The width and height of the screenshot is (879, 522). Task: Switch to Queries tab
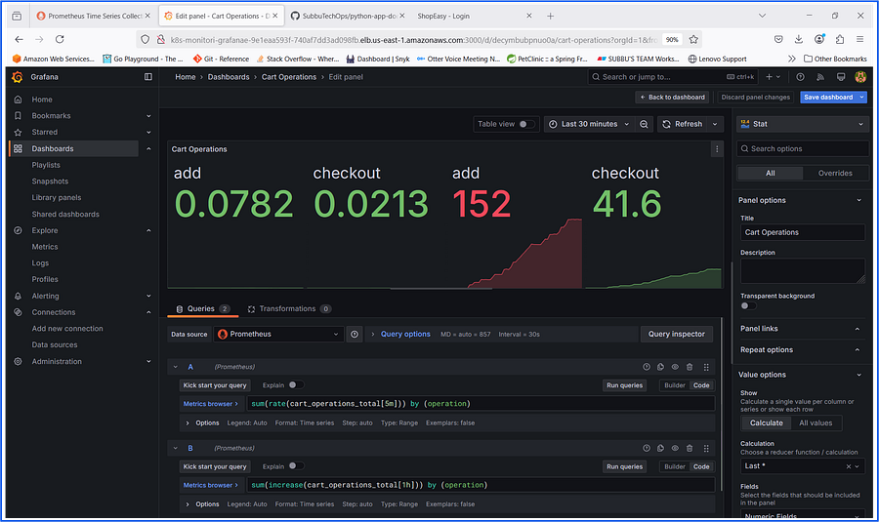(x=202, y=309)
